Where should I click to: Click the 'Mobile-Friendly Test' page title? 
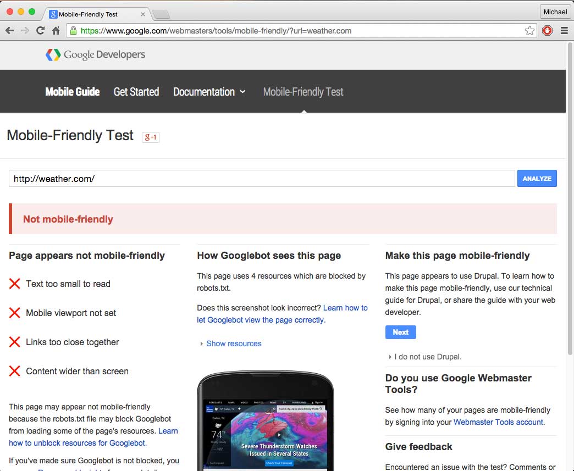[70, 135]
